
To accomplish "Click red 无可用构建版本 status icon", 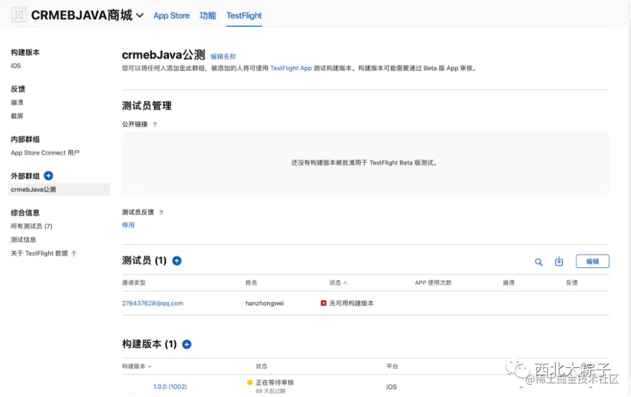I will click(x=323, y=303).
